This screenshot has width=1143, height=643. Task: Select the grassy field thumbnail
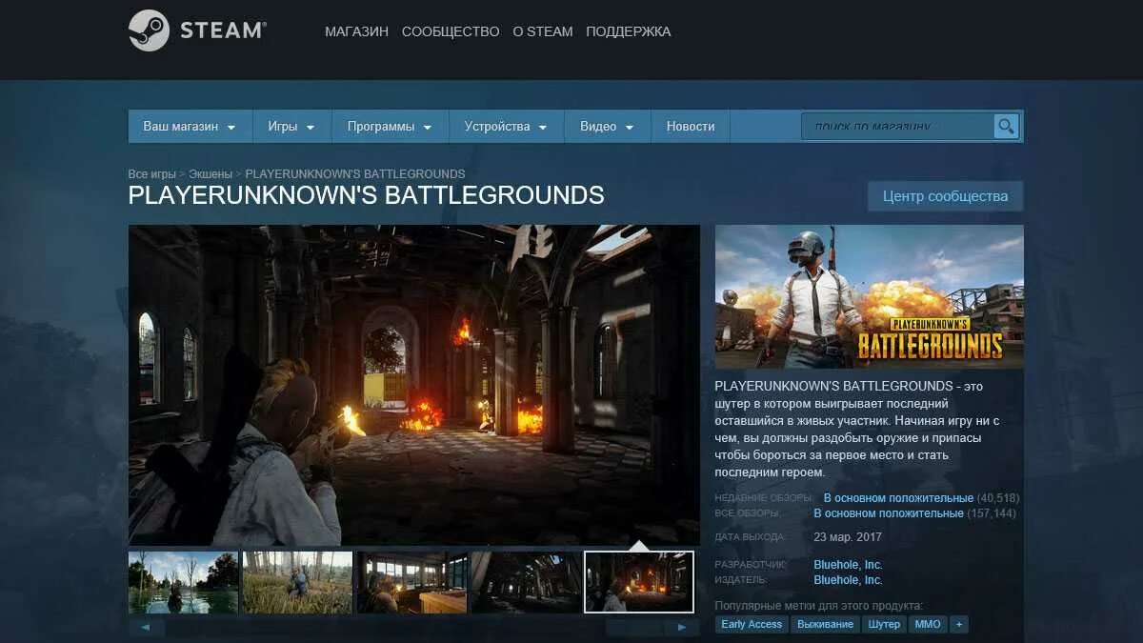(x=297, y=582)
